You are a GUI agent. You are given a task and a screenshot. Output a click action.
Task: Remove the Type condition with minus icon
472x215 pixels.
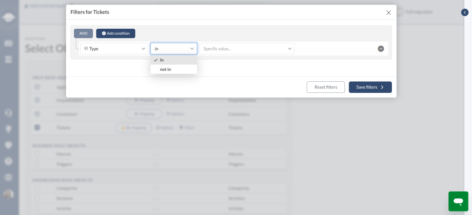(381, 49)
